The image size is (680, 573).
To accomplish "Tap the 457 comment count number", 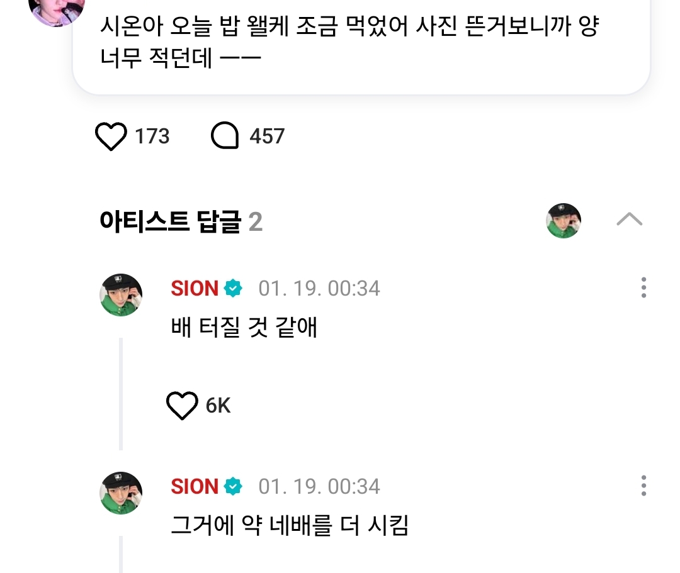I will pyautogui.click(x=267, y=136).
